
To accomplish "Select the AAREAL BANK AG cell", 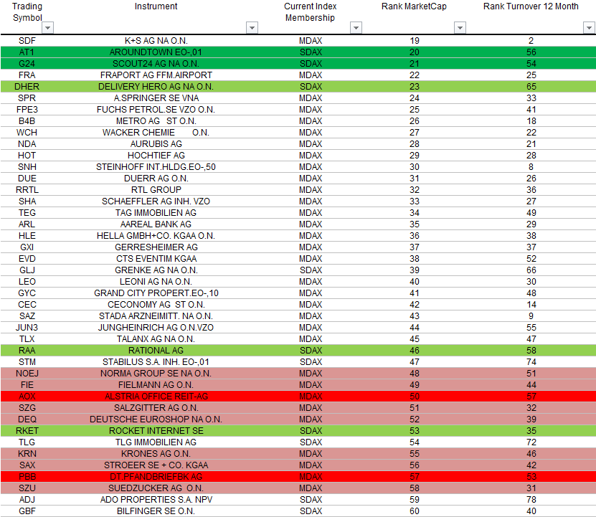I will click(x=156, y=224).
